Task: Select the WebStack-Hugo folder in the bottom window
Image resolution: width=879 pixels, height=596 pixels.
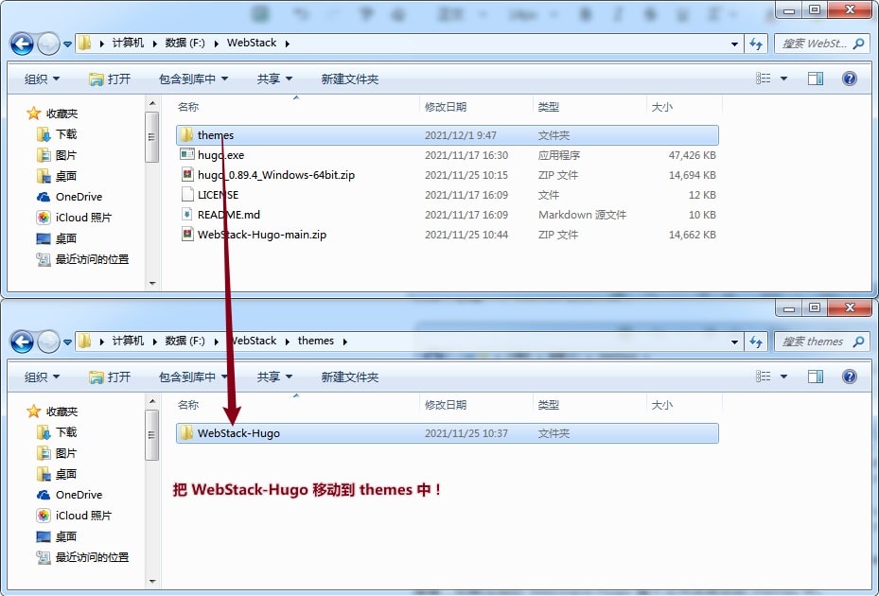Action: coord(448,433)
